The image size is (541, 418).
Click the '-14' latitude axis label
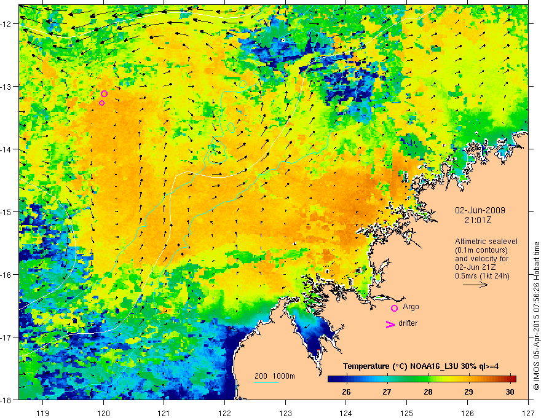click(7, 149)
